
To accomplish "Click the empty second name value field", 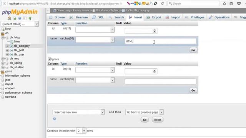I will coord(161,81).
